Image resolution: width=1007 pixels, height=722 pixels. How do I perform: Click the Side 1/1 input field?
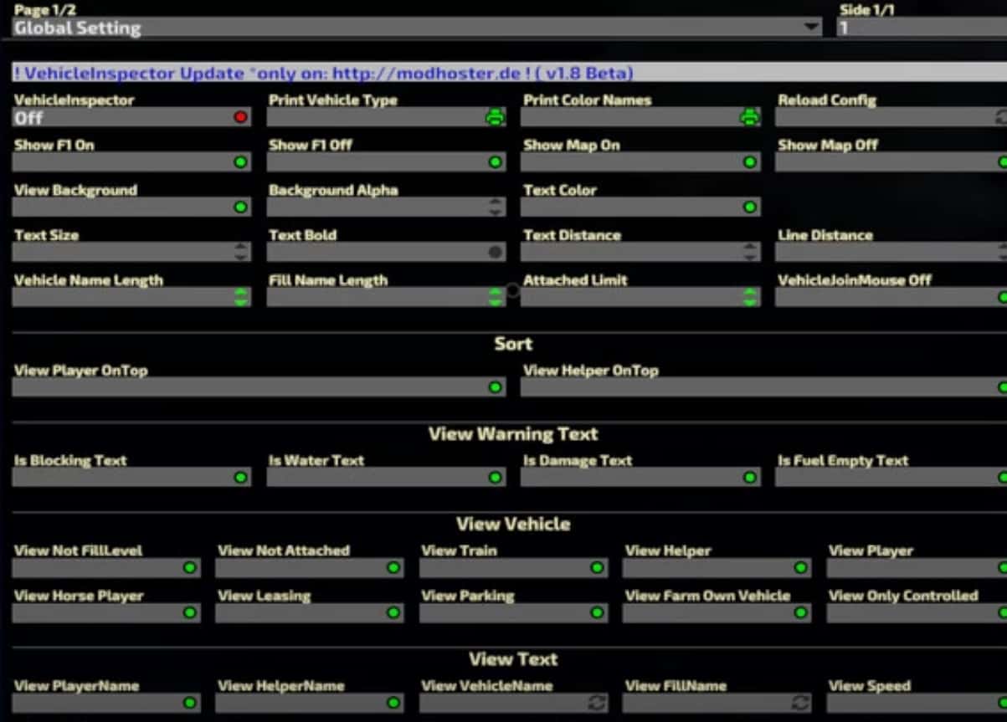(x=921, y=28)
